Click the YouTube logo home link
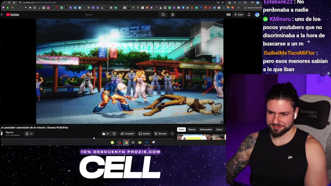 click(13, 15)
